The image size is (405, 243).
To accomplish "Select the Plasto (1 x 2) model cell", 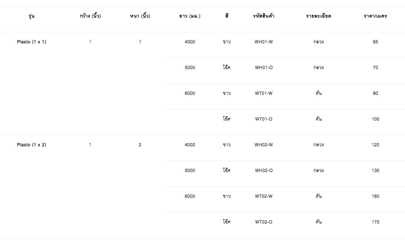I will tap(32, 145).
